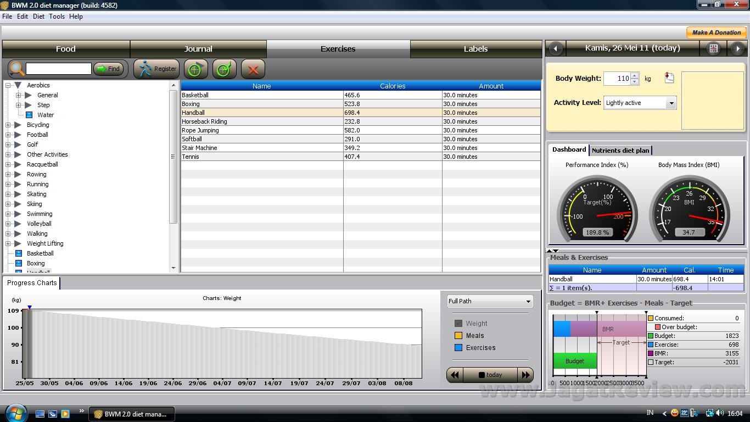Click the Water exercise item icon

coord(30,115)
